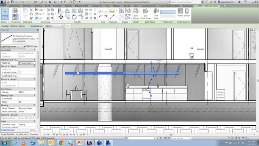This screenshot has height=146, width=259.
Task: Select the Trim/Extend to Corner tool
Action: click(x=81, y=17)
